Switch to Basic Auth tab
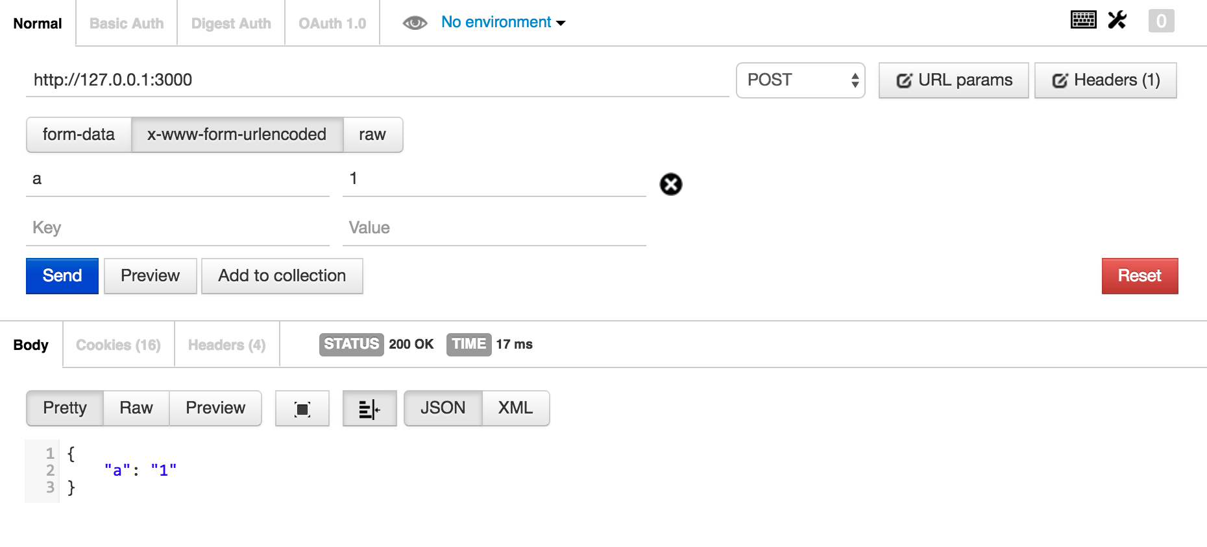This screenshot has width=1207, height=547. 127,23
